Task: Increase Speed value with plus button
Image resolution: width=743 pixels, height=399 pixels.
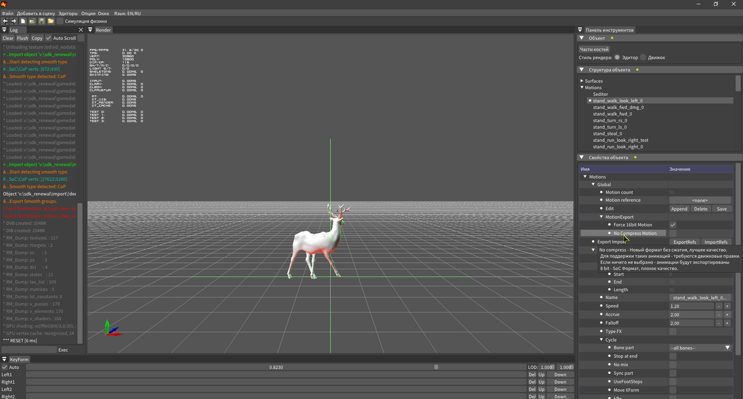Action: (x=727, y=306)
